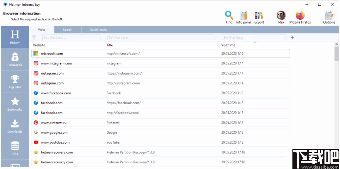Switch to the Visits tab
The image size is (340, 169).
coord(42,30)
